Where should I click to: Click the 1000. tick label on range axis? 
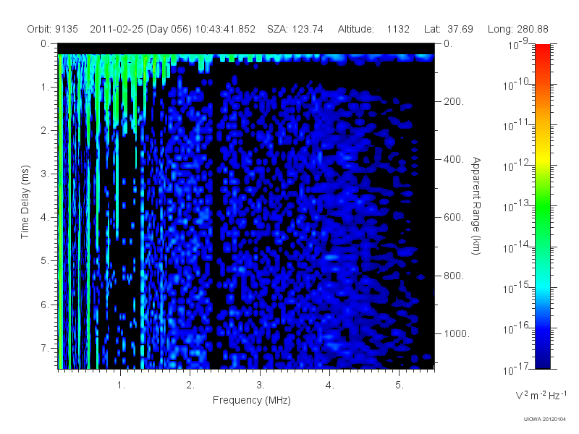[x=457, y=333]
